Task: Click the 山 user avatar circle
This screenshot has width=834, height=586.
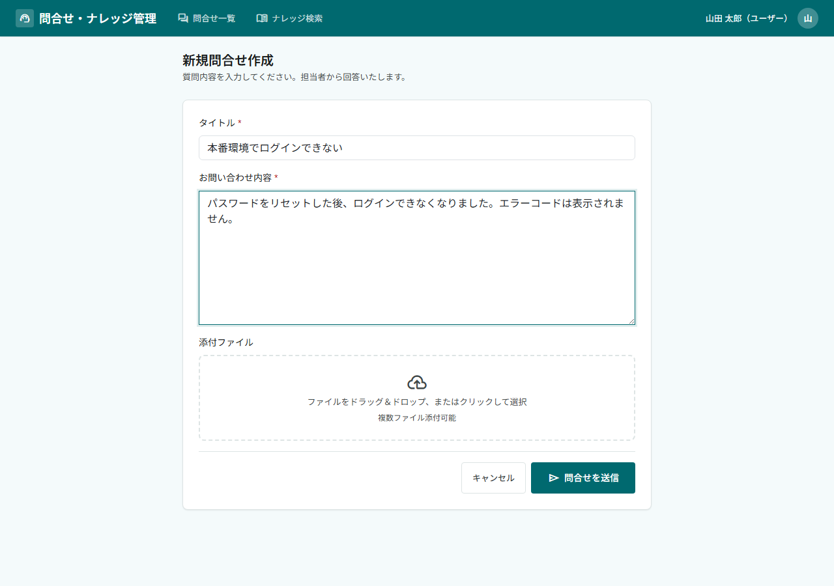Action: [808, 18]
